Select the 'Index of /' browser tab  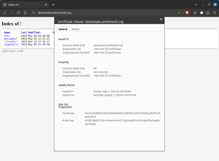(25, 4)
